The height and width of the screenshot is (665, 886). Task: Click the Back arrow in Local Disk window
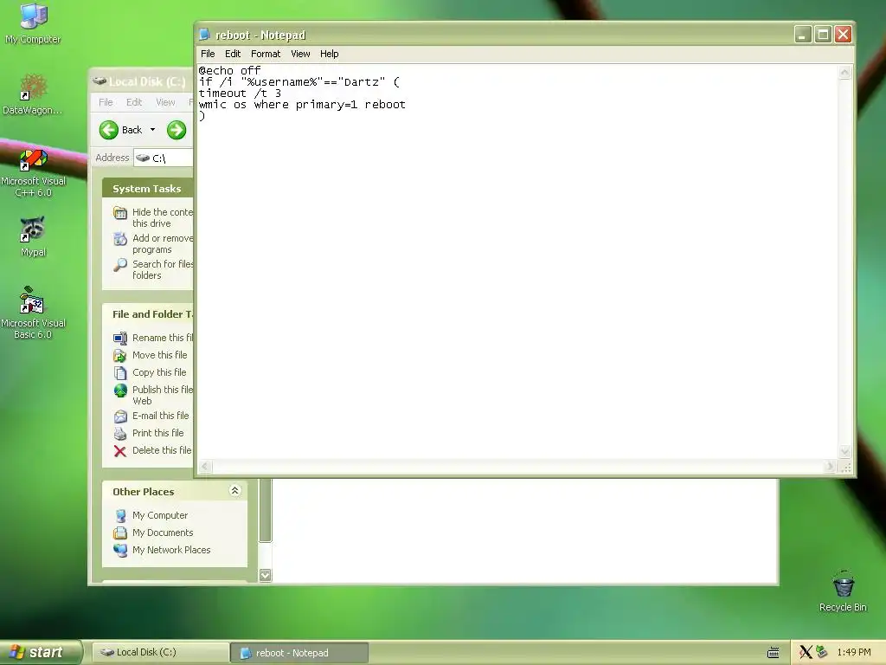pyautogui.click(x=108, y=130)
